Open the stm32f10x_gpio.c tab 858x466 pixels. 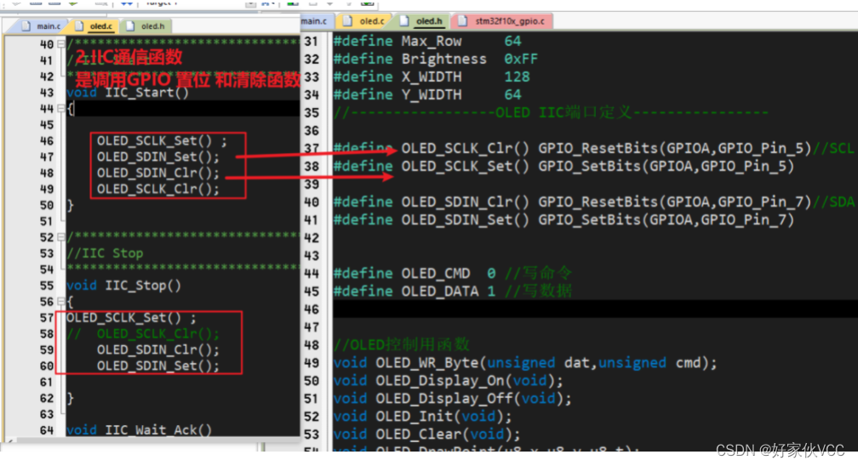point(502,20)
